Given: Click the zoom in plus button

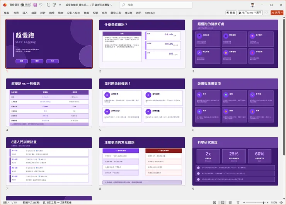Looking at the screenshot, I should click(x=267, y=202).
